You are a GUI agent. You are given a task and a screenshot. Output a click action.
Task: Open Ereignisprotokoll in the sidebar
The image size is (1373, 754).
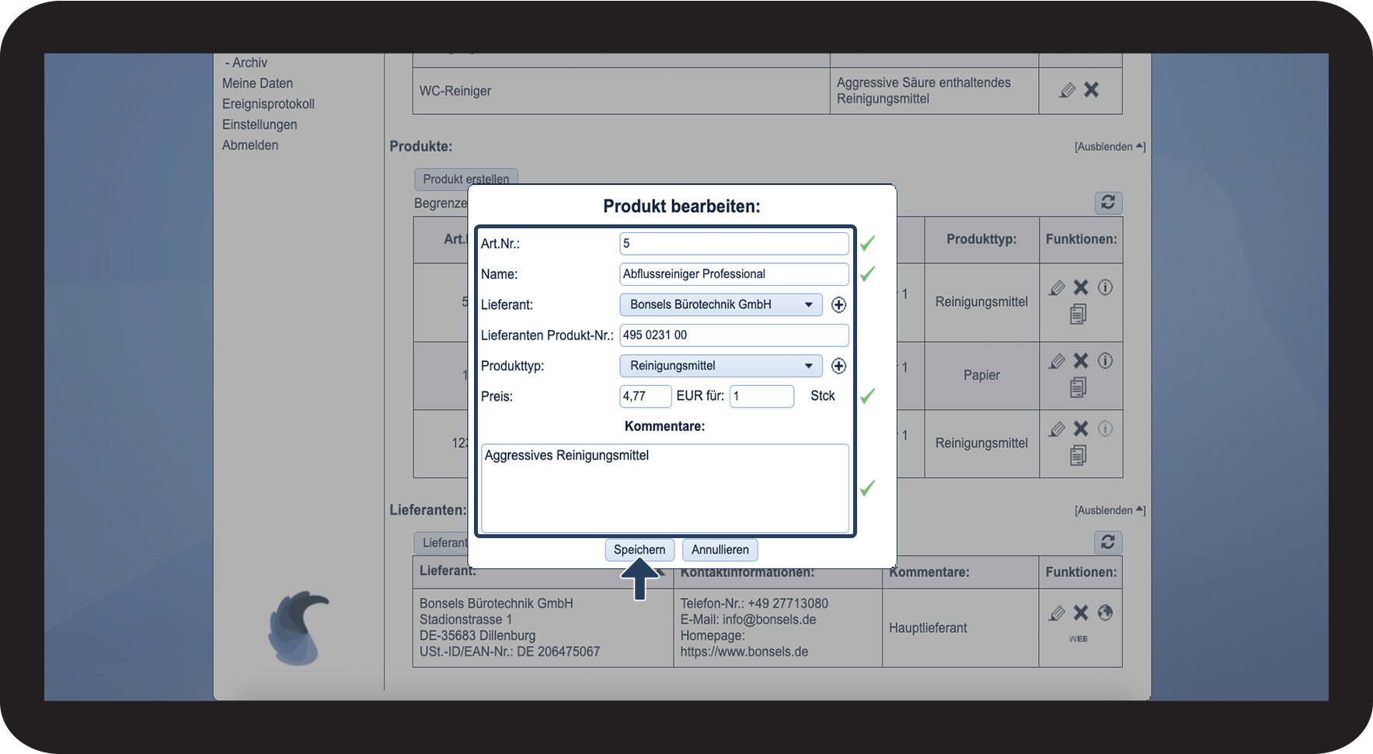click(x=268, y=104)
